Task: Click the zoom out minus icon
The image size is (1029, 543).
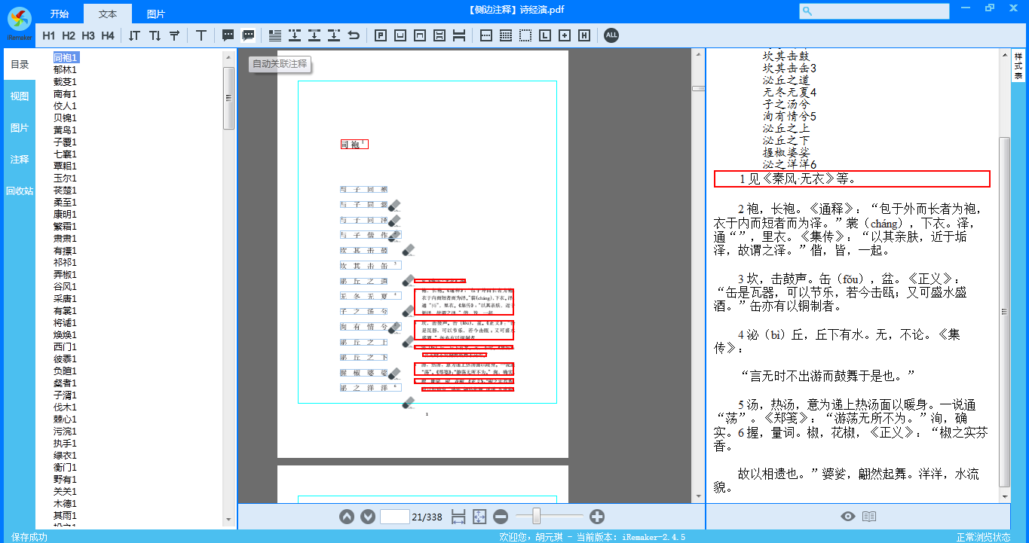Action: [501, 517]
